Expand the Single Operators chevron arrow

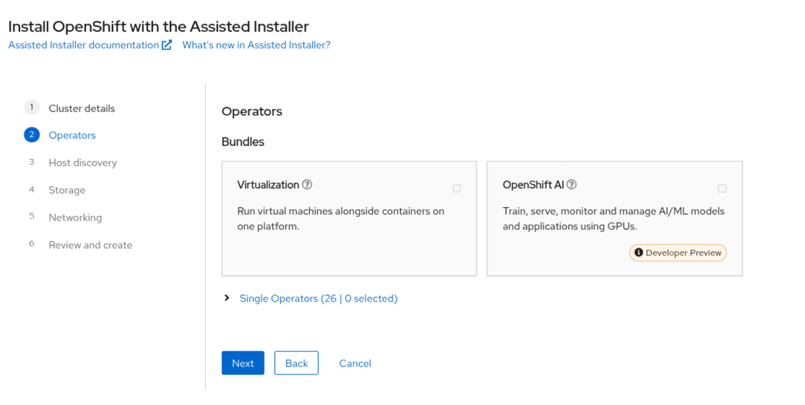click(x=227, y=298)
